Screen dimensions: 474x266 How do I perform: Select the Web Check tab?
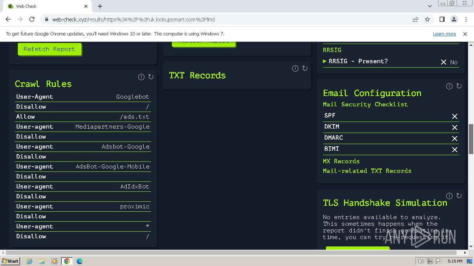[x=48, y=6]
